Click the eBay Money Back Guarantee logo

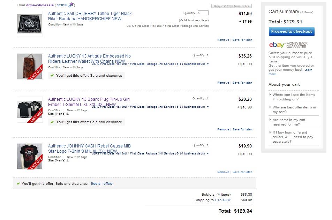(288, 45)
